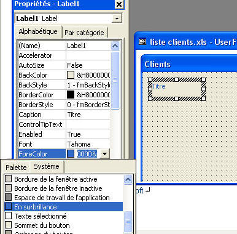The image size is (237, 234).
Task: Open the Label1 object selector dropdown
Action: click(117, 18)
